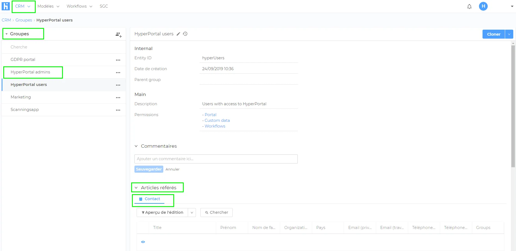Open dropdown next to Aperçu de l'édition

[x=192, y=212]
